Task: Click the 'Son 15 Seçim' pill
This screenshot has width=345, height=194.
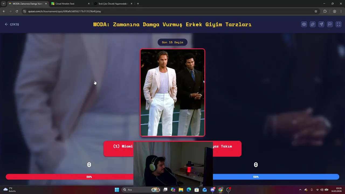Action: [172, 42]
